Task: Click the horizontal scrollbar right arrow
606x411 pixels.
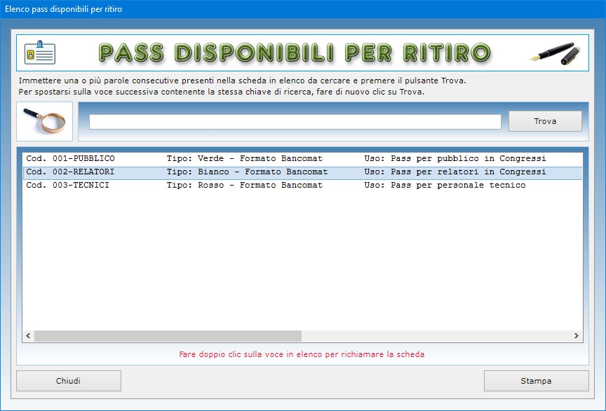Action: (577, 336)
